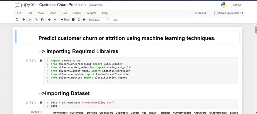Viewport: 257px width, 114px height.
Task: Cut selected cells with scissors icon
Action: (x=30, y=20)
